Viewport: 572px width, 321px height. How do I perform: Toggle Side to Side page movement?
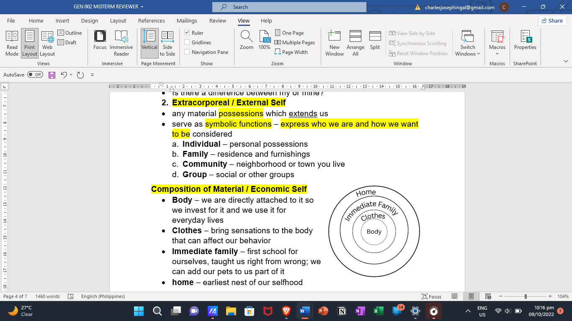click(x=167, y=43)
